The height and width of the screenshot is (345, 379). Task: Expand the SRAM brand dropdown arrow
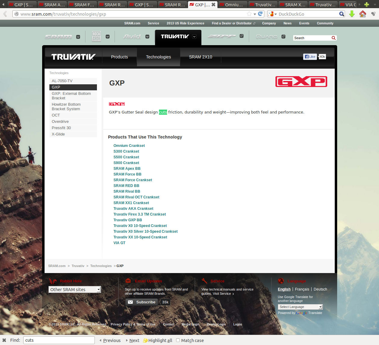pyautogui.click(x=78, y=37)
